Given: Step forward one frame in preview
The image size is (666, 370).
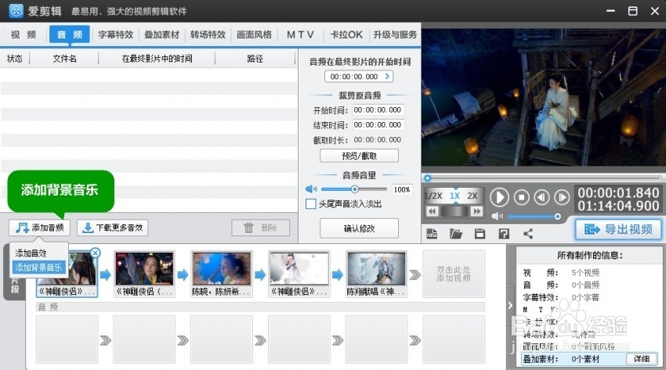Looking at the screenshot, I should [562, 197].
